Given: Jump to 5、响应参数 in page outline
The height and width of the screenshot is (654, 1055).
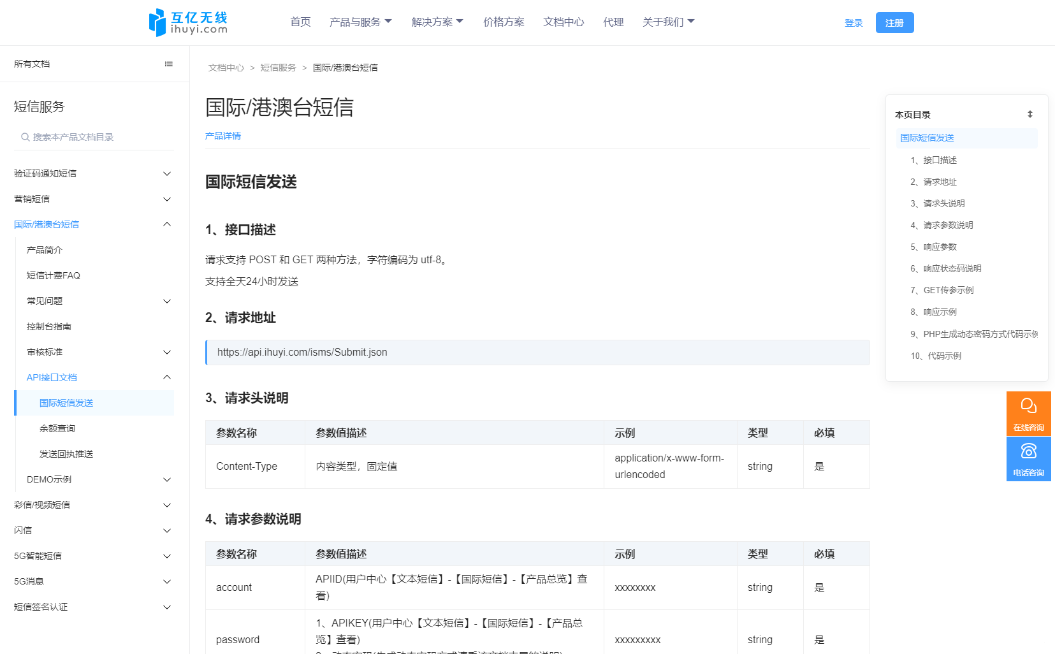Looking at the screenshot, I should [935, 247].
